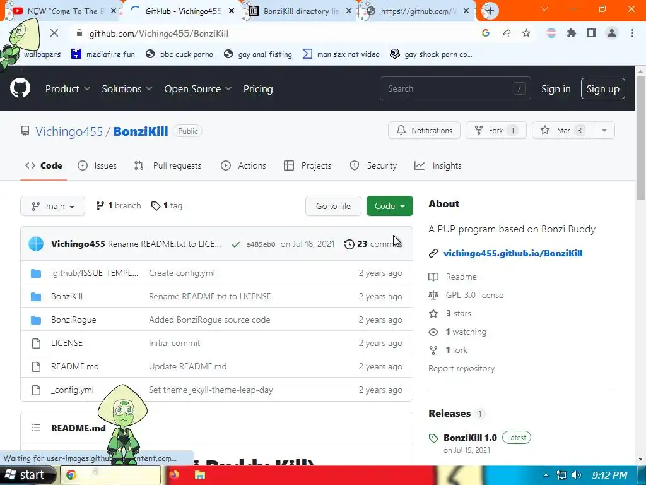
Task: Click the GPL-3.0 license link
Action: [x=474, y=295]
